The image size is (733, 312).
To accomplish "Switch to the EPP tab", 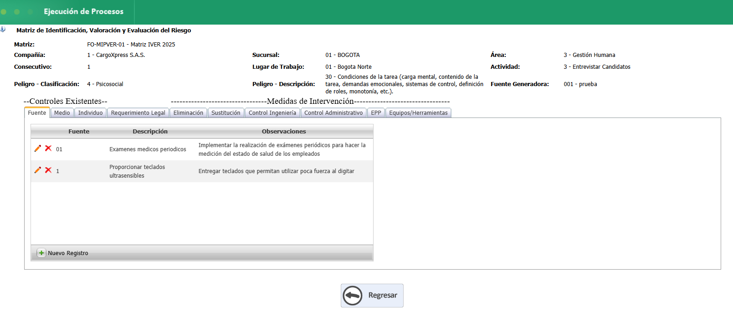I will [376, 113].
